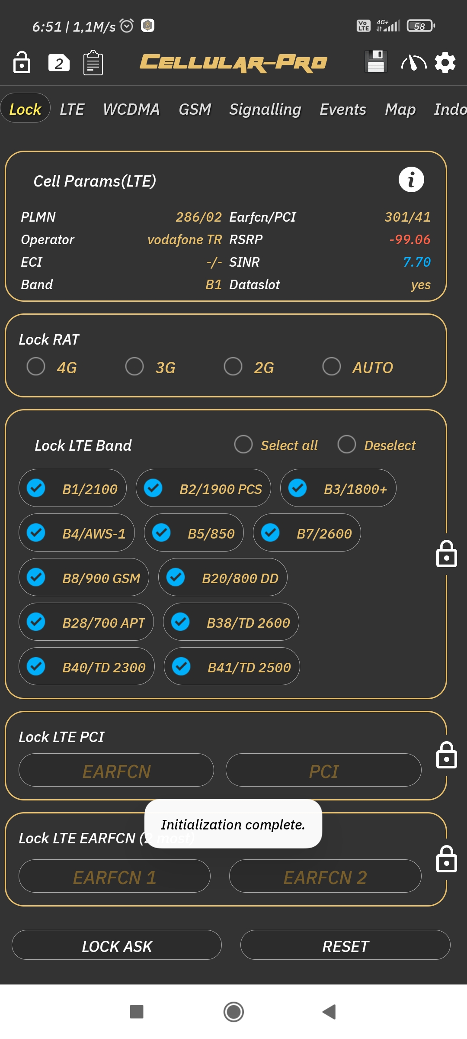This screenshot has height=1039, width=467.
Task: Focus the PCI input field
Action: pos(323,770)
